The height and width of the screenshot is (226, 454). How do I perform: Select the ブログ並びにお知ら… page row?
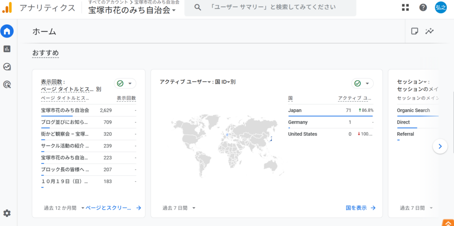(64, 122)
